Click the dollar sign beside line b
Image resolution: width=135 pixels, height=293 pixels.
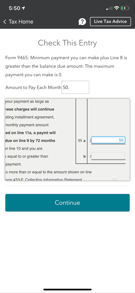[x=91, y=156]
